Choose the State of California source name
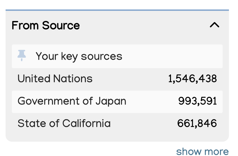This screenshot has width=238, height=156. click(64, 123)
